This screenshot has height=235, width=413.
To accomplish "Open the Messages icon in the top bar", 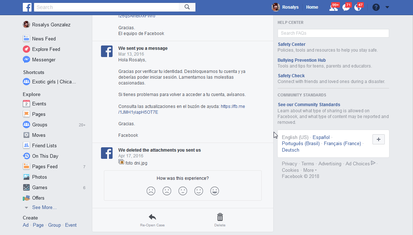I will [x=346, y=7].
